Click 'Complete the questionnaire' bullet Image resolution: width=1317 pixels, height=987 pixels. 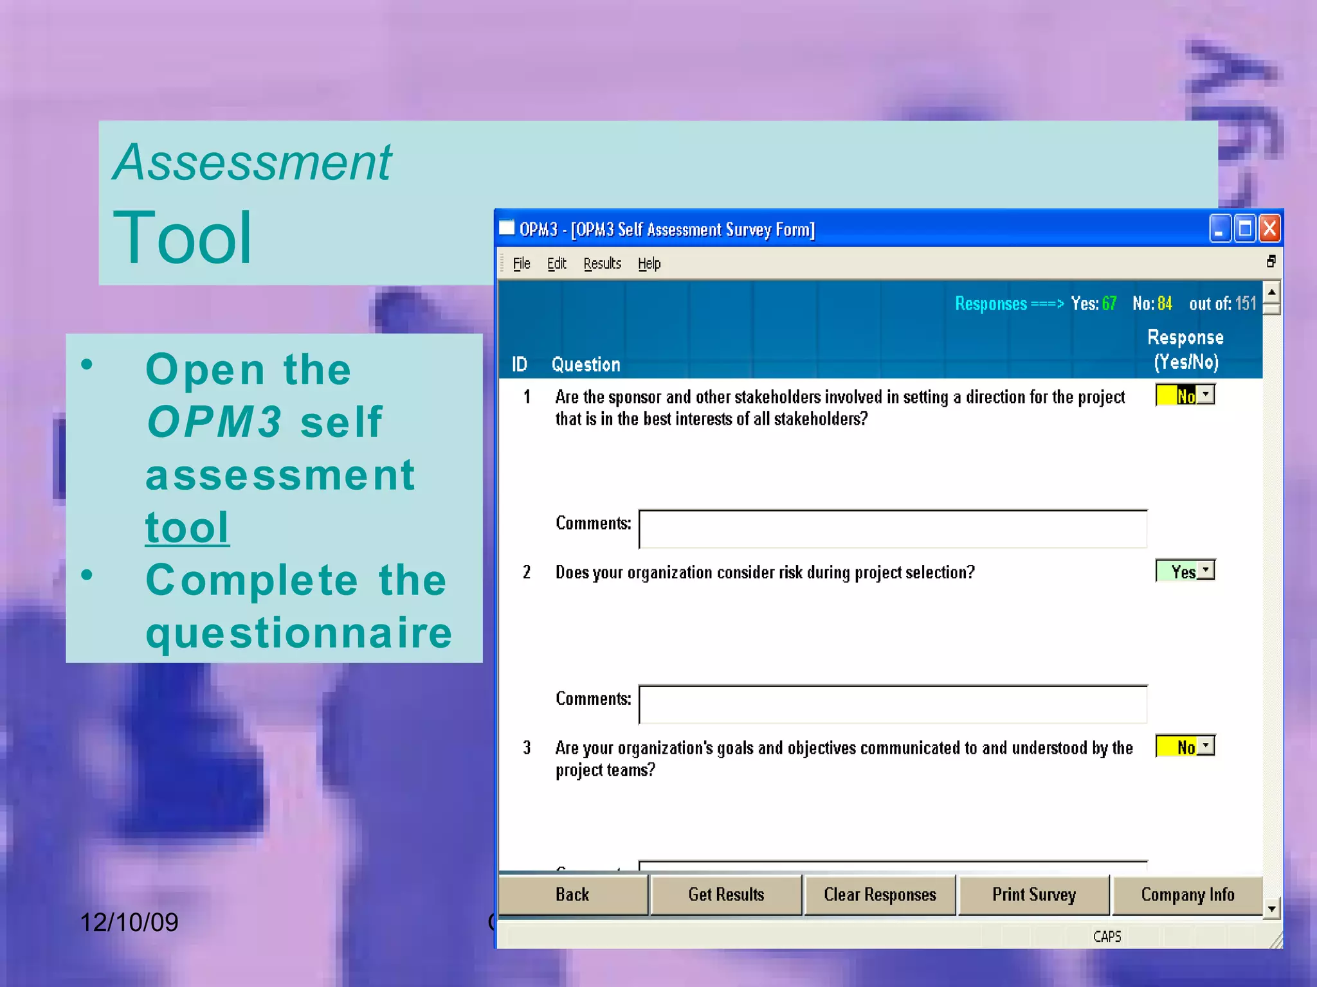(299, 606)
